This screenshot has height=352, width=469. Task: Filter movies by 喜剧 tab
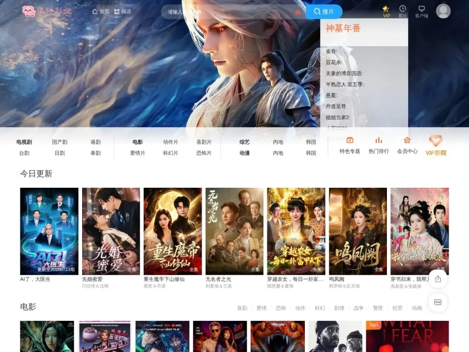[x=242, y=307]
